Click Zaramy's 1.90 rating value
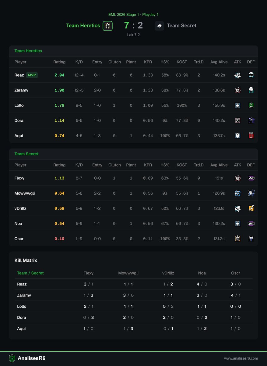267x366 pixels. pyautogui.click(x=59, y=90)
